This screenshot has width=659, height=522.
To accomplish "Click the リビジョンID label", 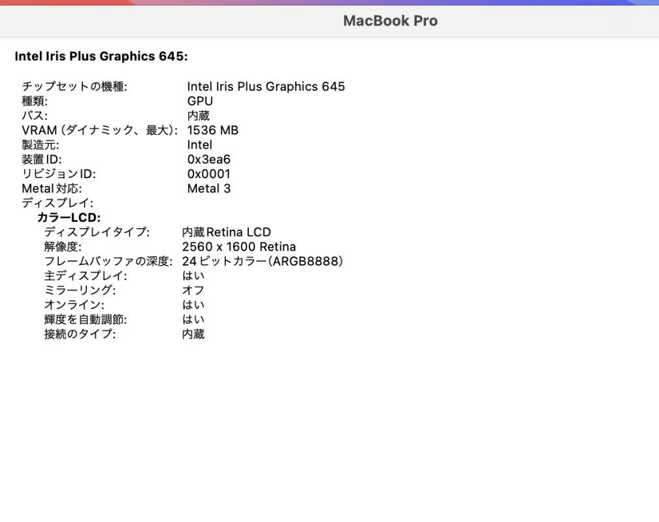I will [x=59, y=174].
